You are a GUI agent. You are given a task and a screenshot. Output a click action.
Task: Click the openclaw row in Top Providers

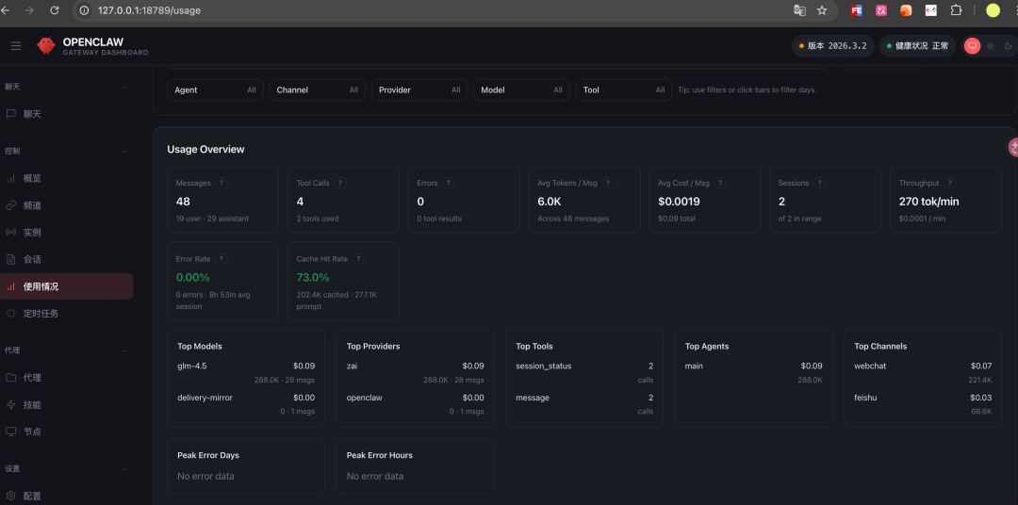click(416, 404)
